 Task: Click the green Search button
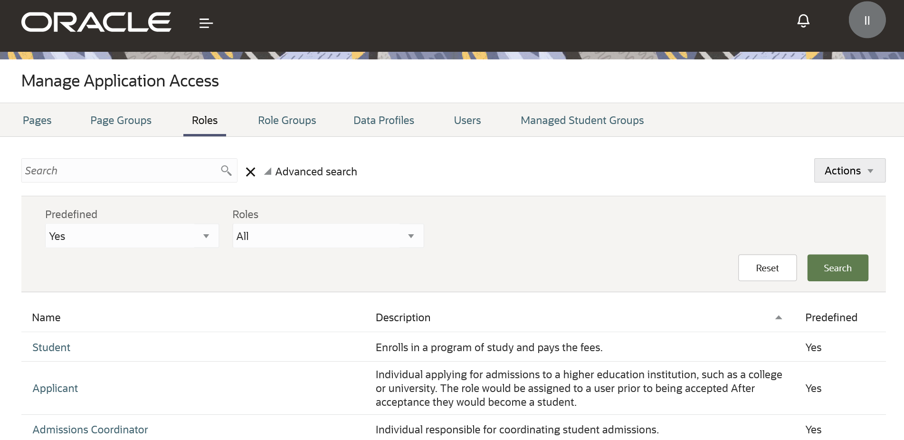(837, 268)
